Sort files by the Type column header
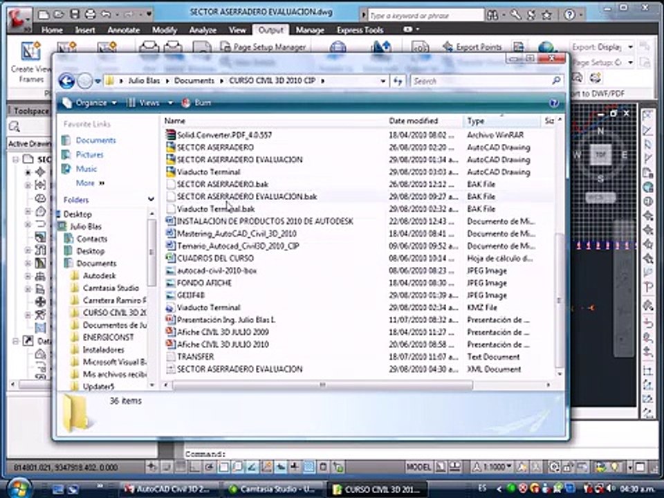Viewport: 664px width, 498px height. (476, 121)
